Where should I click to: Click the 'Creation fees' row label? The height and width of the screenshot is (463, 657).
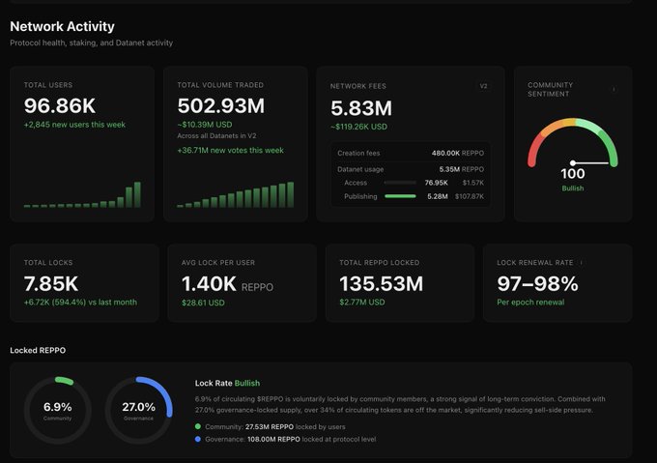click(358, 154)
